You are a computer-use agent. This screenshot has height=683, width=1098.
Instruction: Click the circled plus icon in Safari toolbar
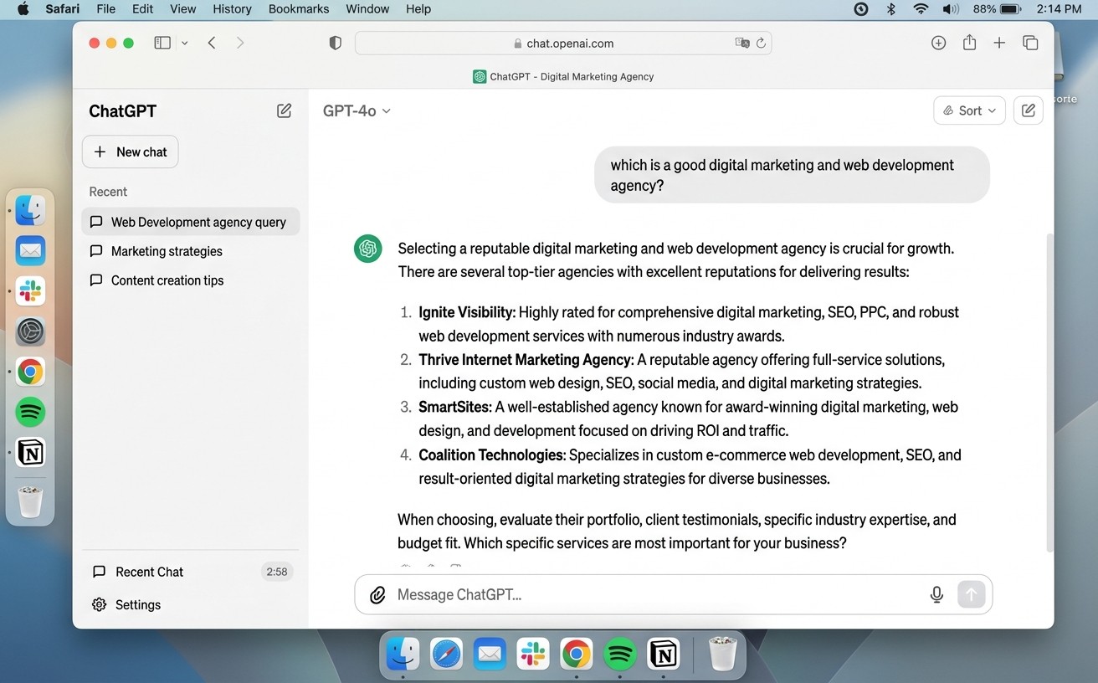point(938,43)
